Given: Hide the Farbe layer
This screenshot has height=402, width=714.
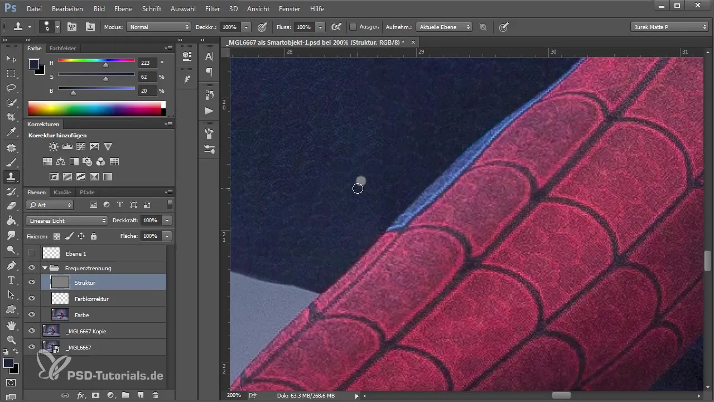Looking at the screenshot, I should click(x=32, y=315).
